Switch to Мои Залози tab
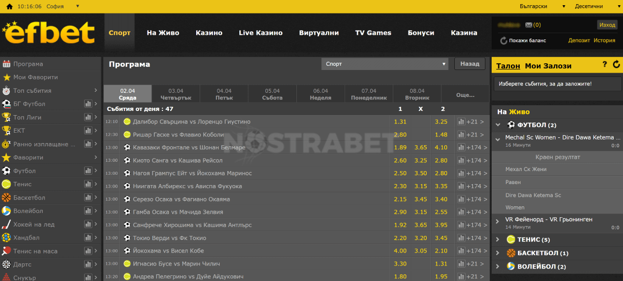623x281 pixels. (x=548, y=66)
